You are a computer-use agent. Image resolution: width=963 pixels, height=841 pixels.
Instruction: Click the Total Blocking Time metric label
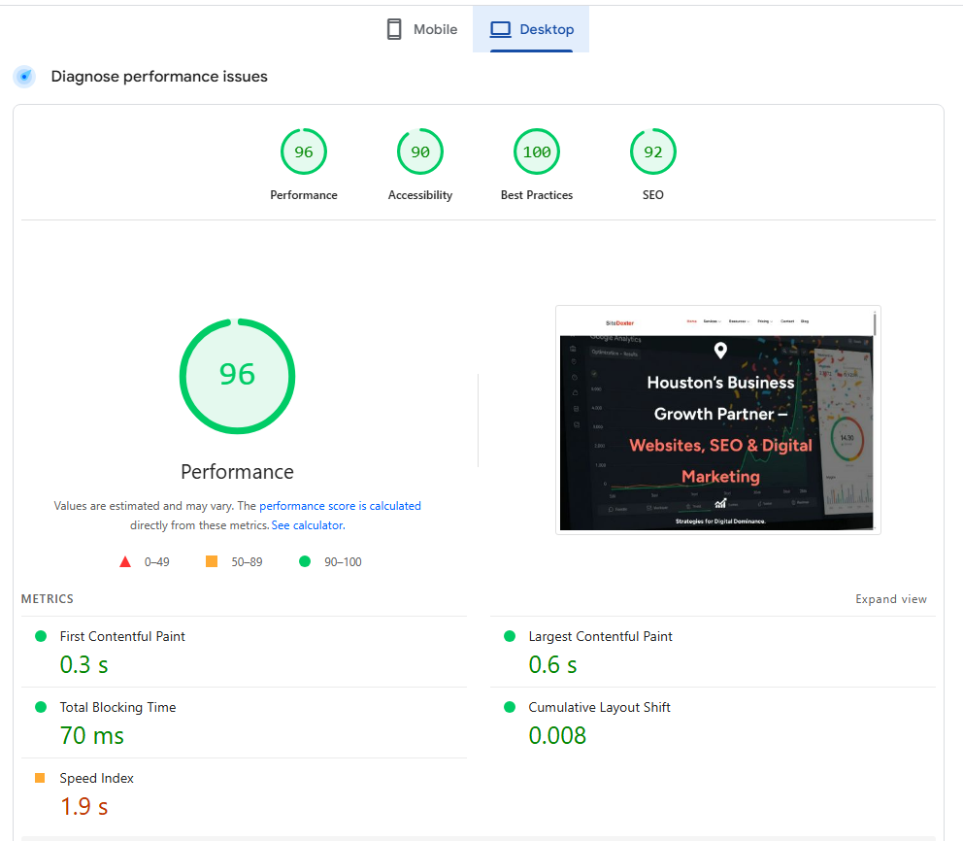click(117, 707)
